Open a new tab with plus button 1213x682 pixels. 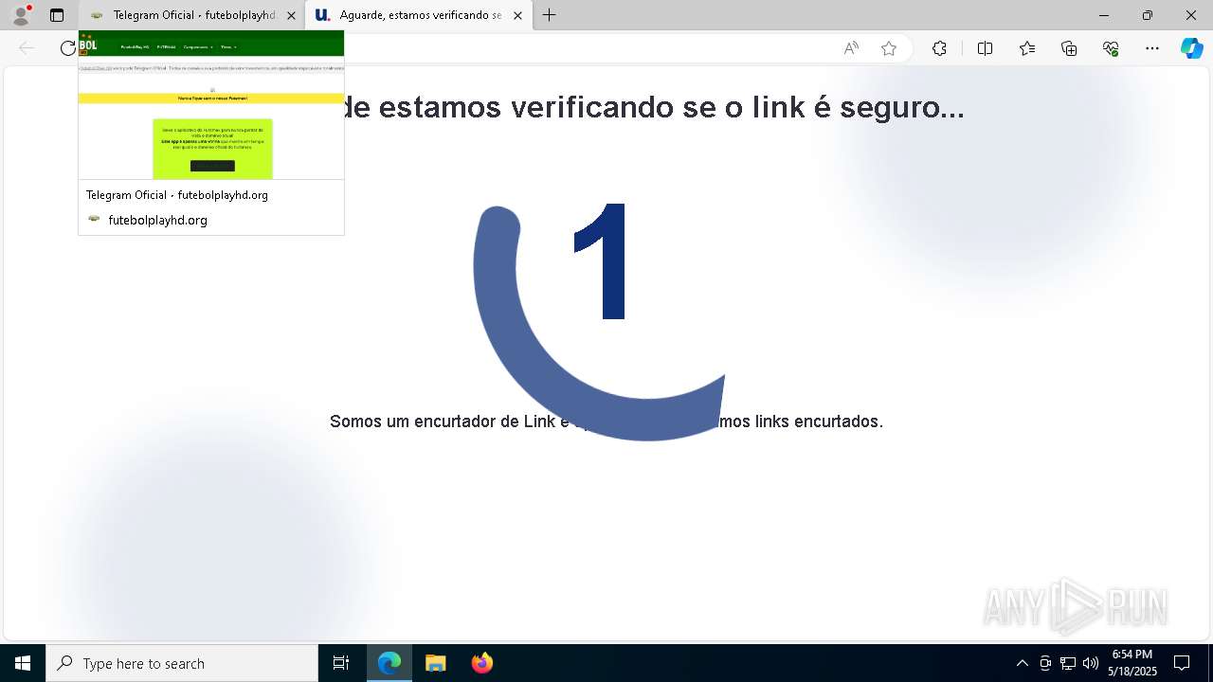(550, 15)
